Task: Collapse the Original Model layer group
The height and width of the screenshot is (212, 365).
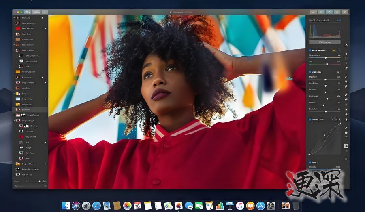Action: click(14, 120)
